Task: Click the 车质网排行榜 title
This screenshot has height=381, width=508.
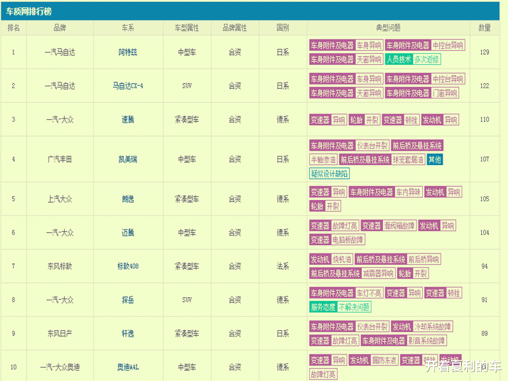Action: coord(29,11)
